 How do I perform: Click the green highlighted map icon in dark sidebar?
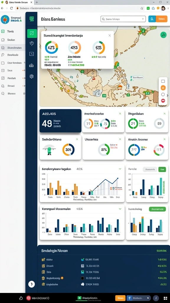[x=32, y=33]
